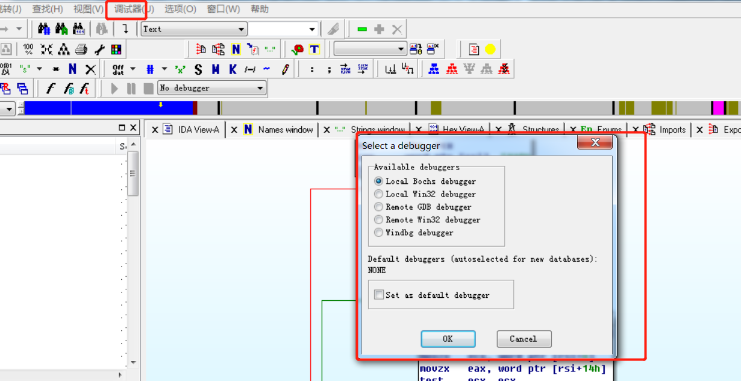Click the yellow circle icon in toolbar
Viewport: 741px width, 381px height.
click(x=490, y=49)
